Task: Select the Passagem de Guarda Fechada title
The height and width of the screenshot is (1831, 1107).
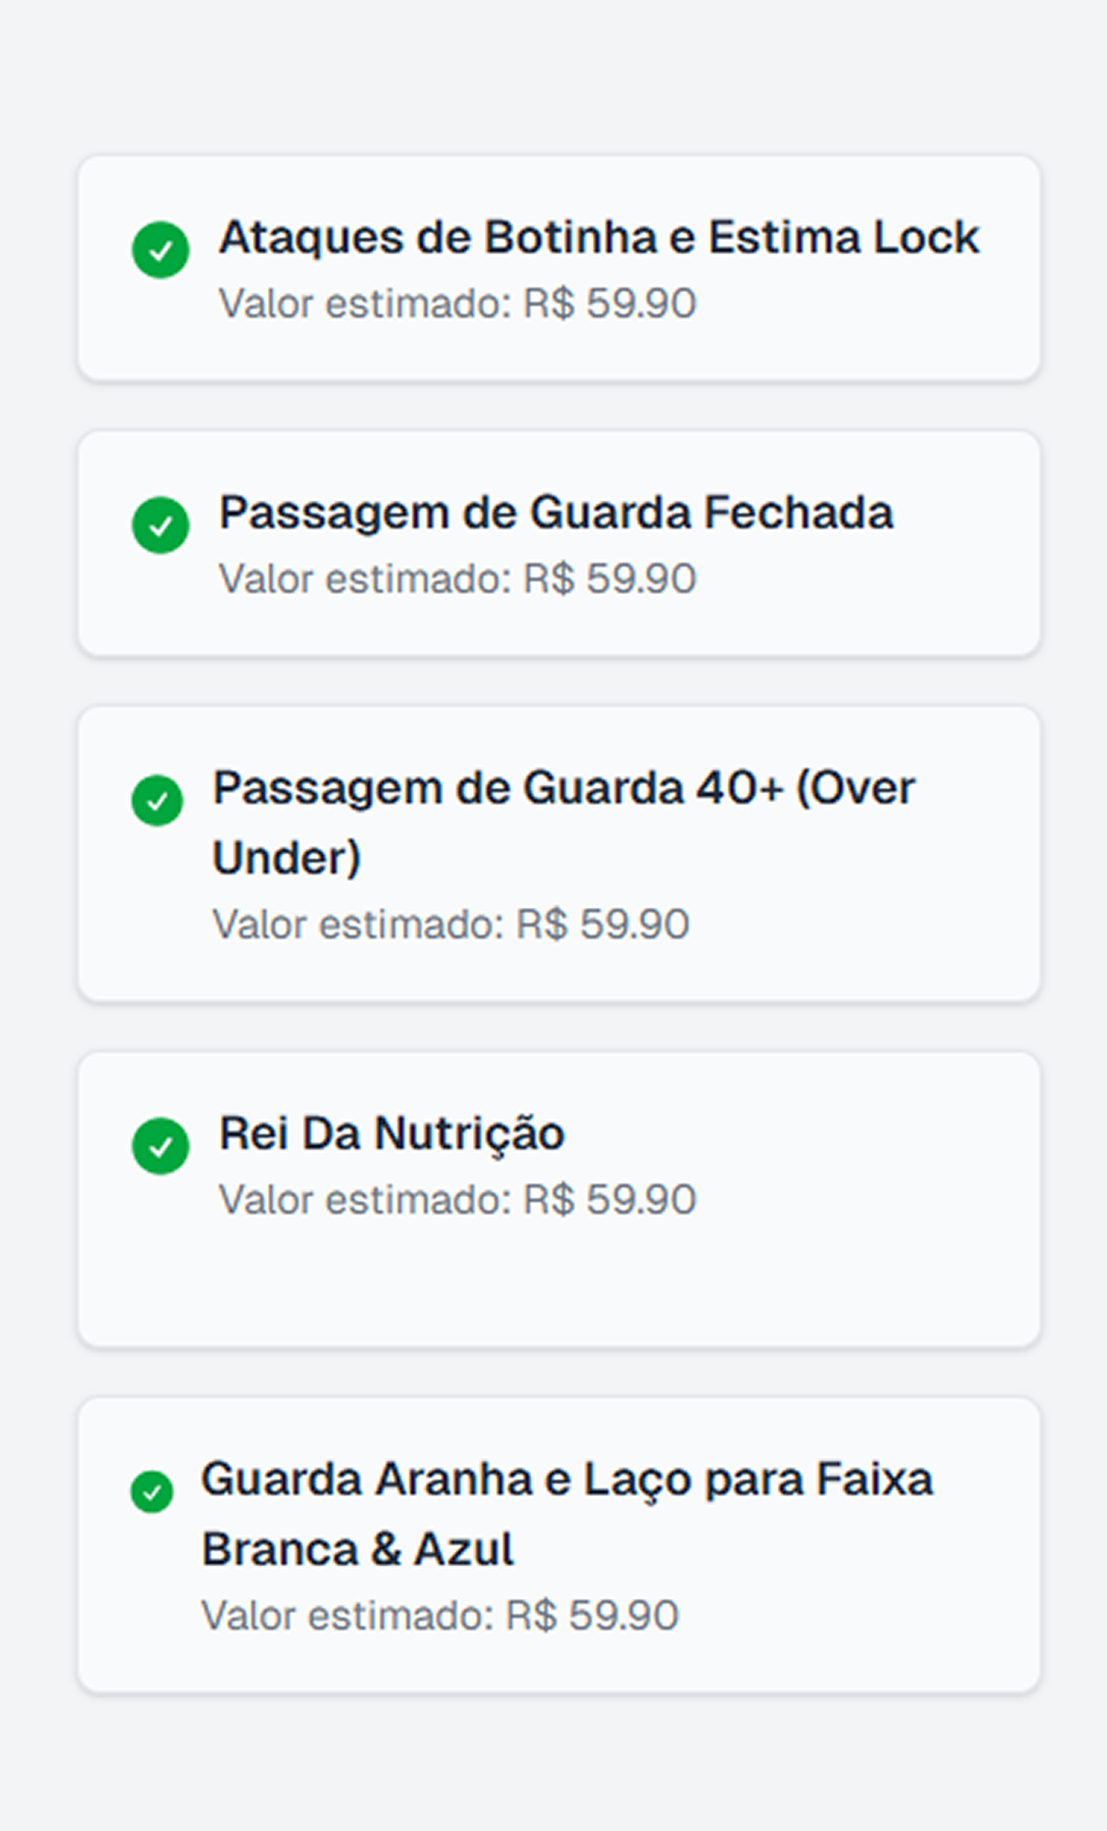Action: tap(556, 513)
